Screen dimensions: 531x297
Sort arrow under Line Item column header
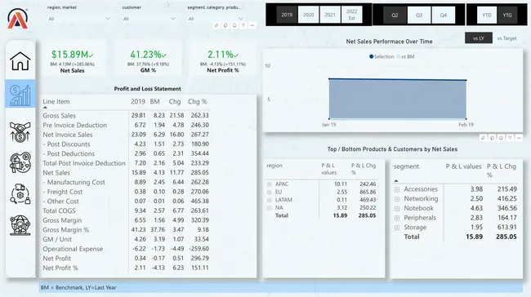tap(45, 108)
